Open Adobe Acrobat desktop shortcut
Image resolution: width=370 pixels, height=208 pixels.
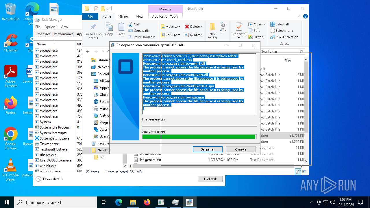point(11,76)
